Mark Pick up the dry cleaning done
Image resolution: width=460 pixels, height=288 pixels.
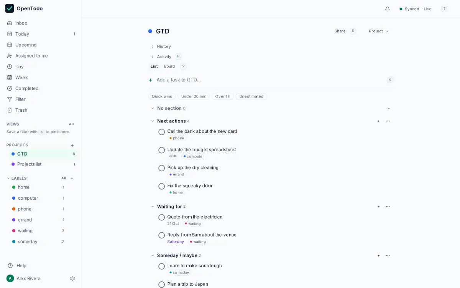[162, 168]
